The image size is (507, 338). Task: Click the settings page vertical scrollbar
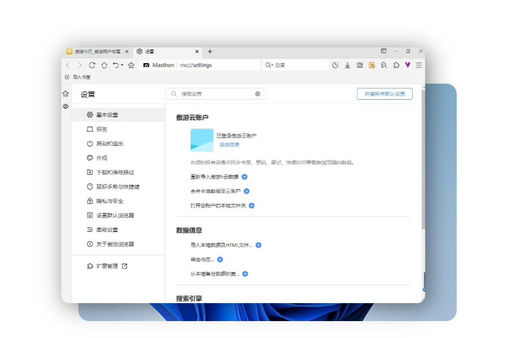[x=423, y=158]
